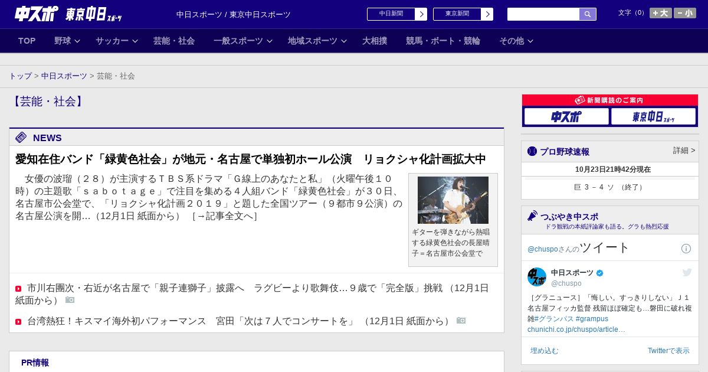Click PR情報 section heading
This screenshot has width=708, height=372.
click(x=35, y=363)
